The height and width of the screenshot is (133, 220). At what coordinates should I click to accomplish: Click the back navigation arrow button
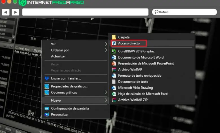pos(6,12)
